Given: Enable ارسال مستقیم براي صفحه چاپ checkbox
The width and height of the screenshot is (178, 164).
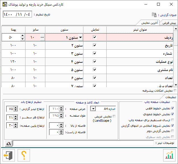Looking at the screenshot, I should click(x=172, y=120).
